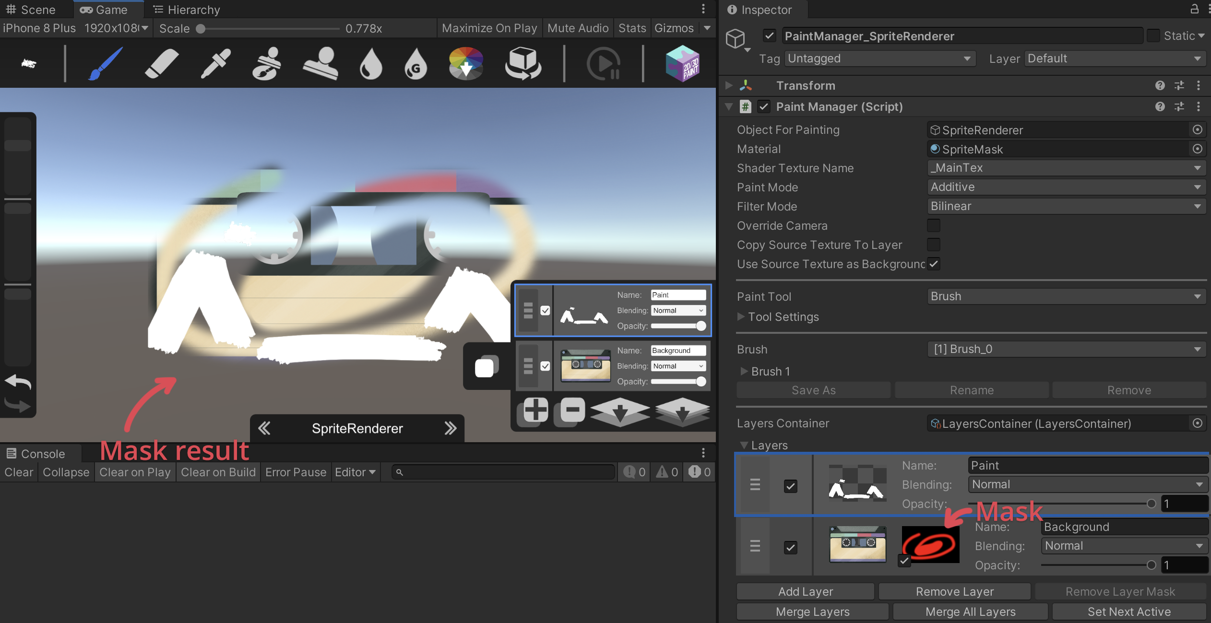Click merge layers down icon
Screen dimensions: 1211x623
click(x=620, y=411)
